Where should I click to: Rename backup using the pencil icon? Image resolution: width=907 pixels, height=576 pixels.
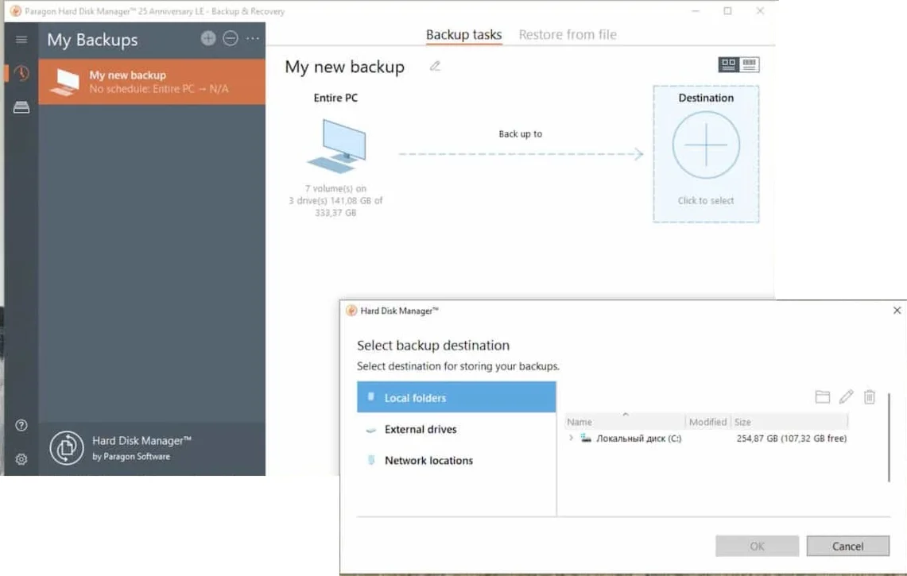click(435, 66)
